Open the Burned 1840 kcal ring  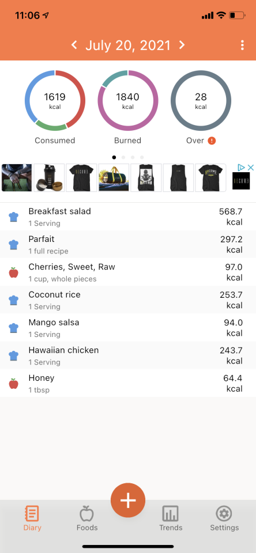point(128,100)
